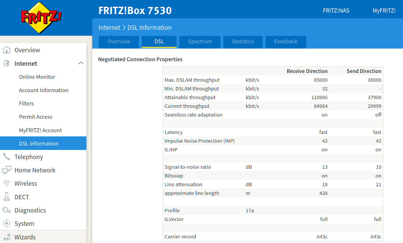The height and width of the screenshot is (243, 403).
Task: Click the Latency row label
Action: pos(174,132)
